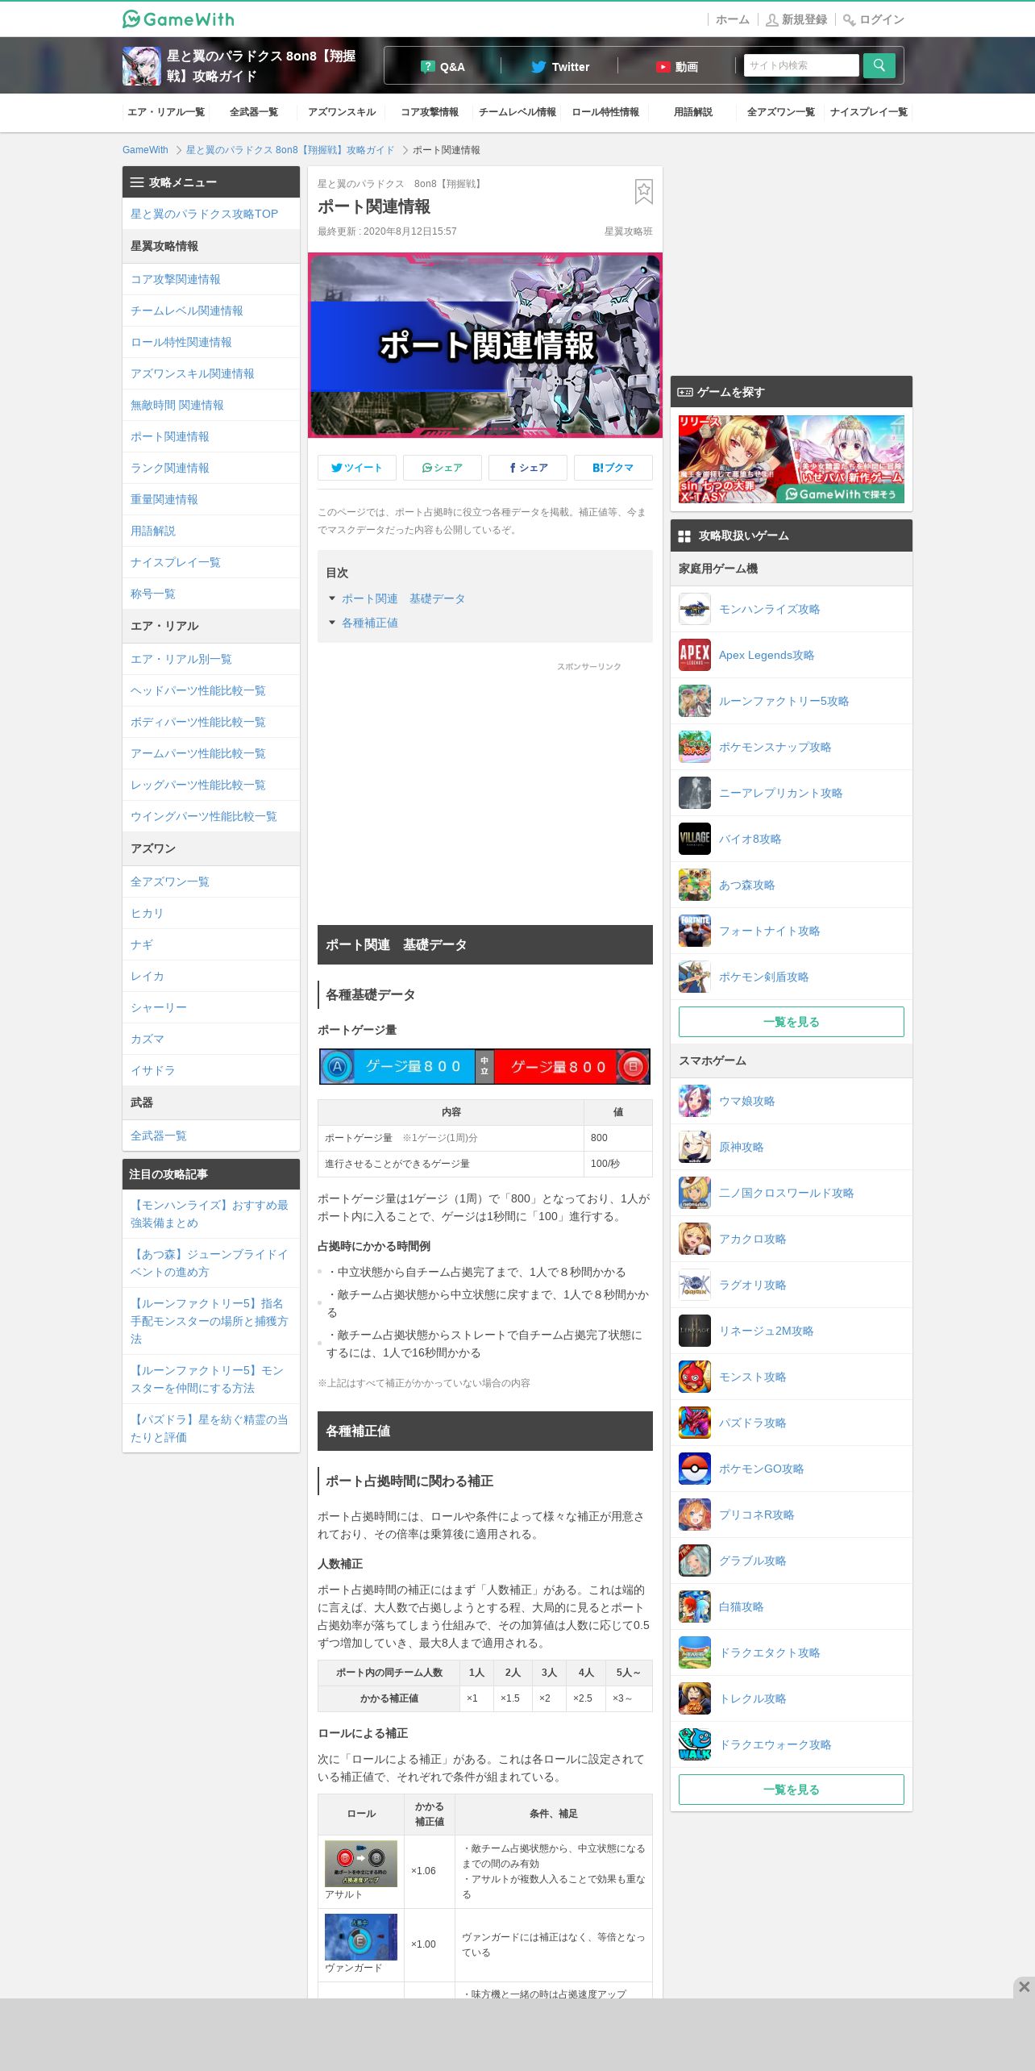Click the GameWith logo
This screenshot has height=2071, width=1035.
click(x=178, y=19)
